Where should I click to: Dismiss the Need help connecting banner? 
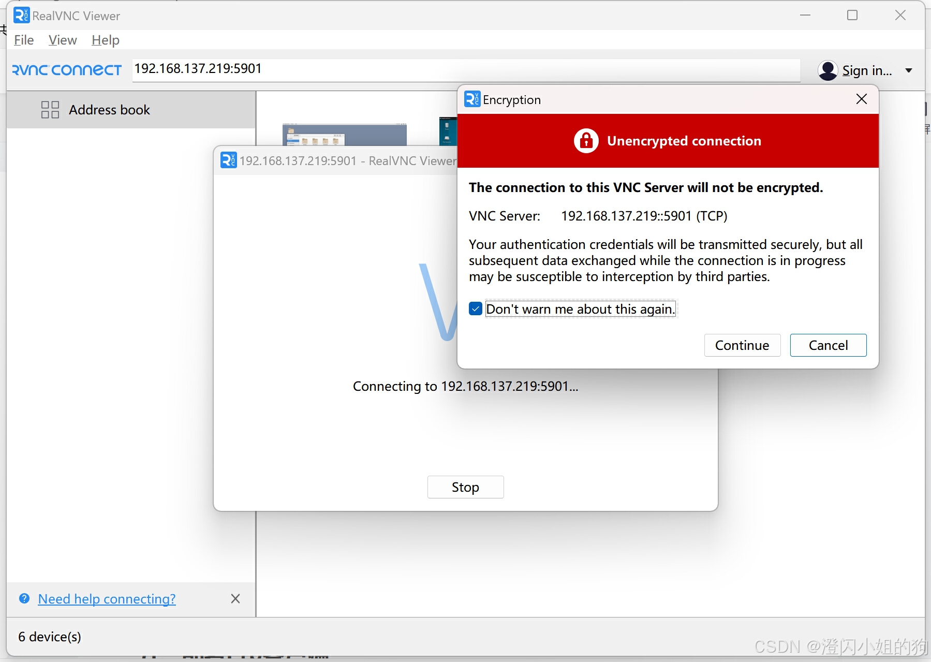point(235,599)
